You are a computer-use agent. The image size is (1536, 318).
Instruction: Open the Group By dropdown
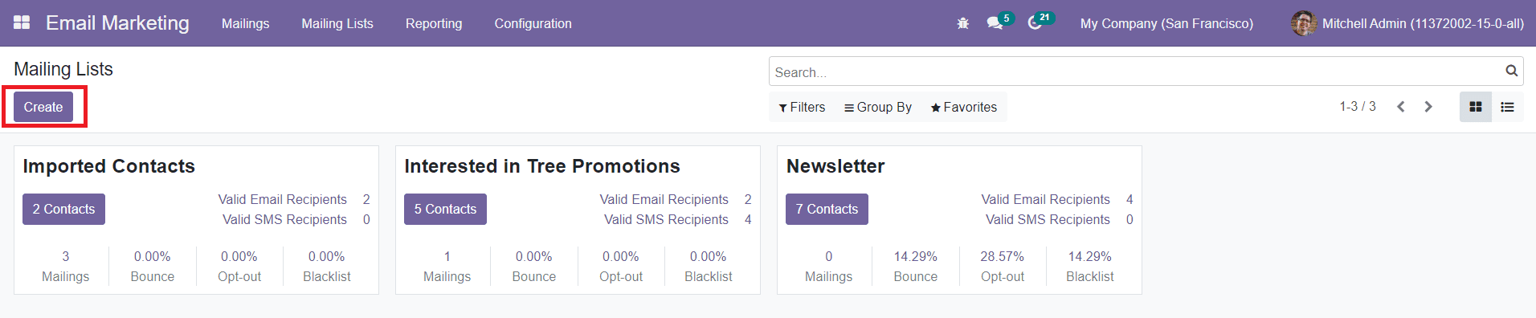[878, 107]
